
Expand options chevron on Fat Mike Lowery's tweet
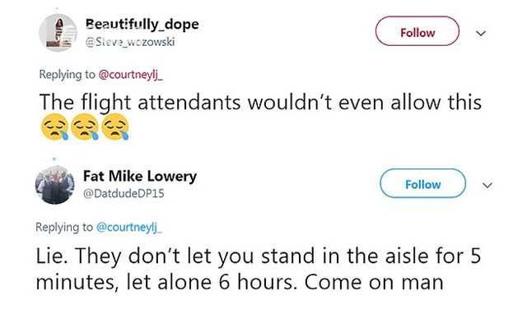[487, 185]
